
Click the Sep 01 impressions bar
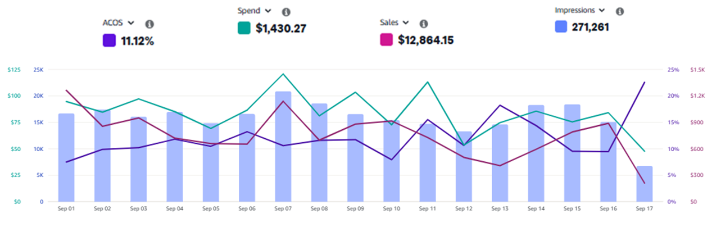pyautogui.click(x=66, y=157)
